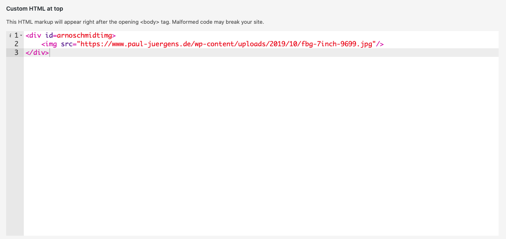The height and width of the screenshot is (239, 506).
Task: Click the id attribute on line 1
Action: coord(49,36)
